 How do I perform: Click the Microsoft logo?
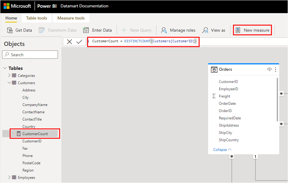click(6, 6)
